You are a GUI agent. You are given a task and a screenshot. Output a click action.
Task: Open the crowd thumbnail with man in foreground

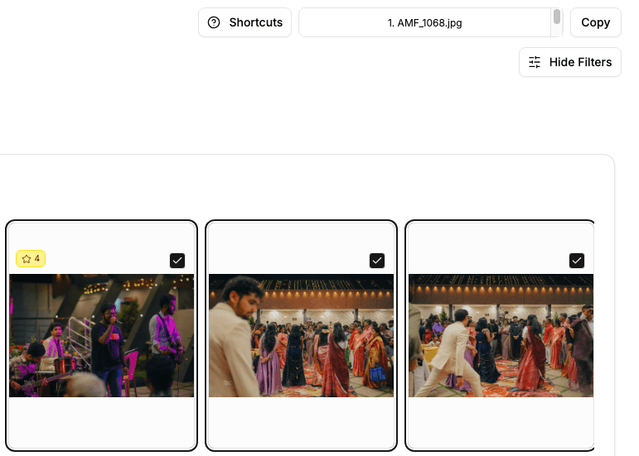pyautogui.click(x=301, y=336)
